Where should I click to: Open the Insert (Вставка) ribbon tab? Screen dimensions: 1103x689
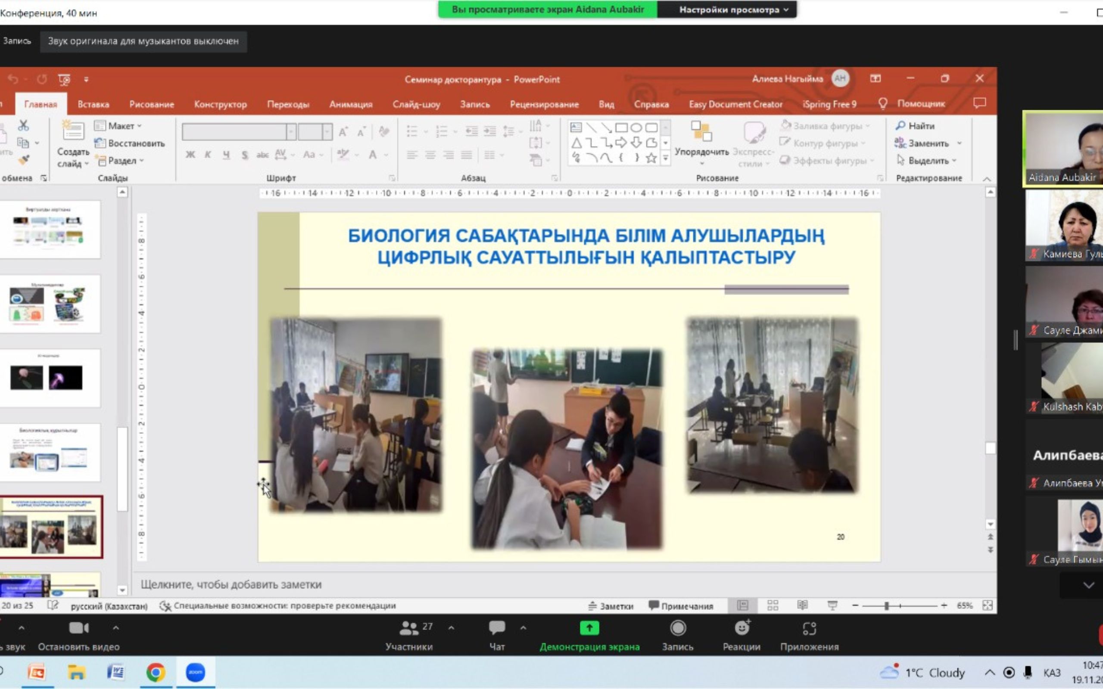tap(93, 104)
